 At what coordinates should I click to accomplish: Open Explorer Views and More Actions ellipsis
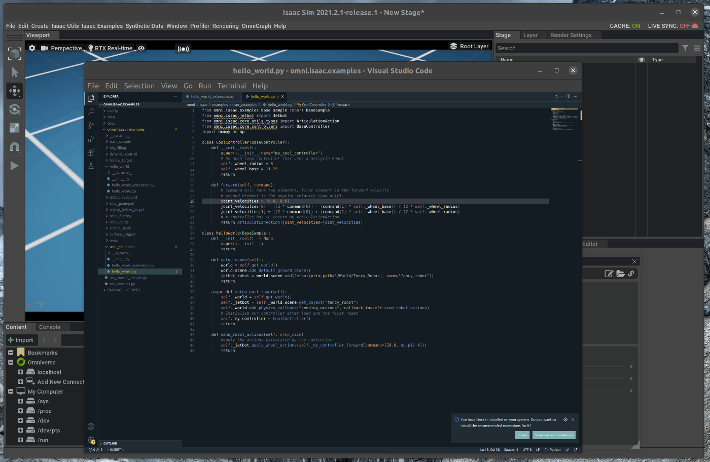click(x=175, y=96)
